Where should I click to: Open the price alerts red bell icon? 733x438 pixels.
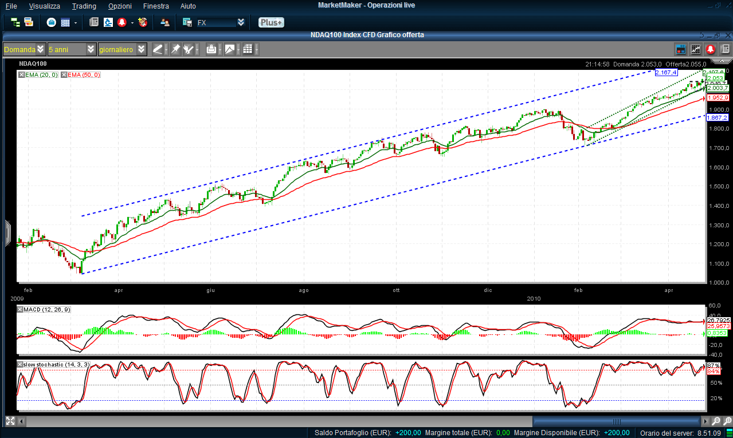[x=121, y=22]
